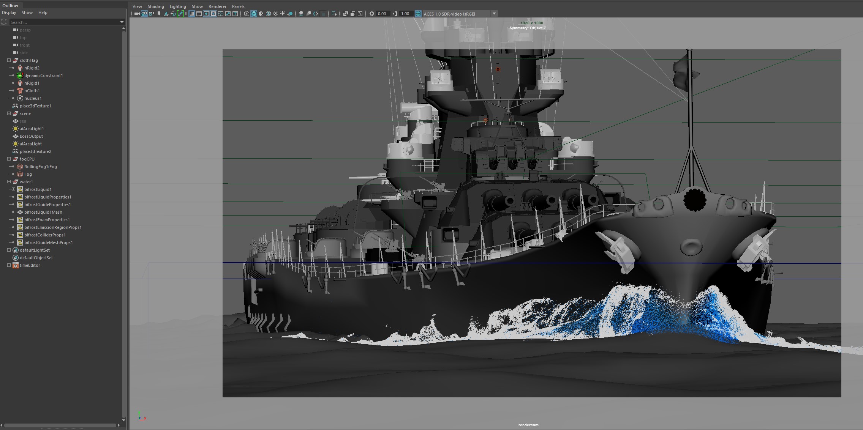Toggle the Use All Lights bulb icon
The width and height of the screenshot is (863, 430).
click(283, 14)
